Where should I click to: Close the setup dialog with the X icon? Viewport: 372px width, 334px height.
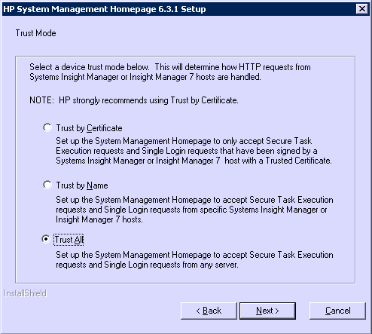pos(362,9)
